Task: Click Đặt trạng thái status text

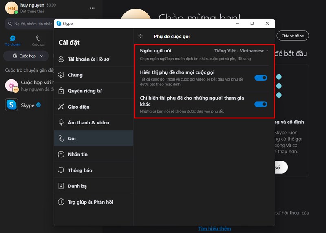Action: point(32,11)
